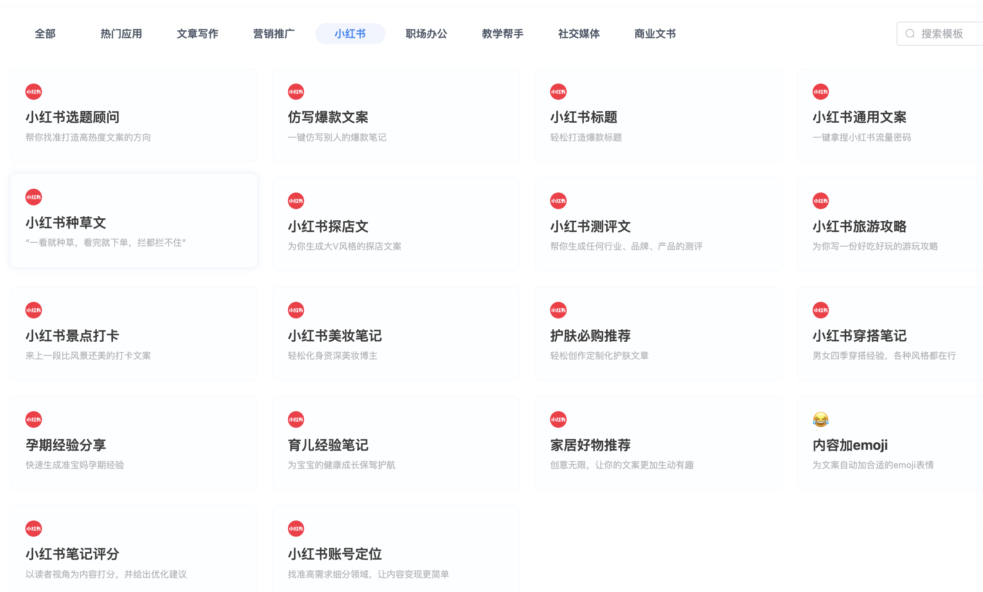
Task: Select the 家居好物推荐 card title
Action: click(x=590, y=445)
